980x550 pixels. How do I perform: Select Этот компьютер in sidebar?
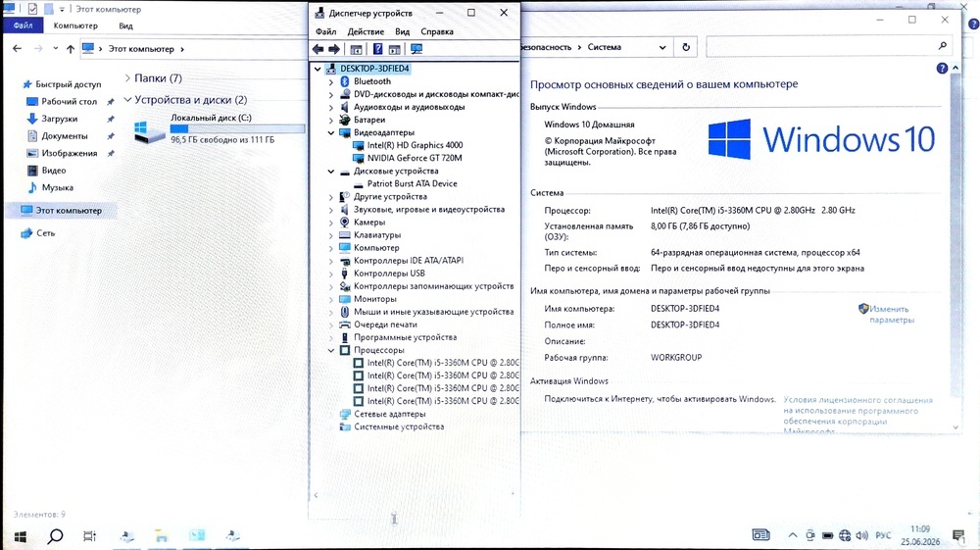tap(61, 211)
